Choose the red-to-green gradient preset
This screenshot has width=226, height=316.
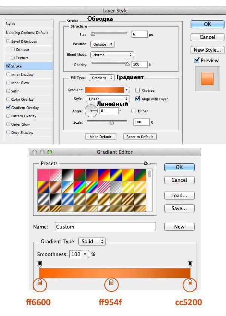tap(79, 175)
